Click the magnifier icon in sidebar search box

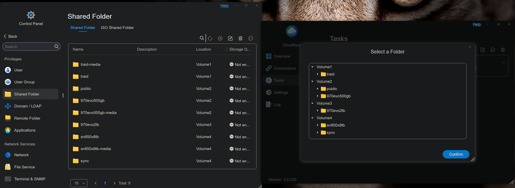point(57,46)
